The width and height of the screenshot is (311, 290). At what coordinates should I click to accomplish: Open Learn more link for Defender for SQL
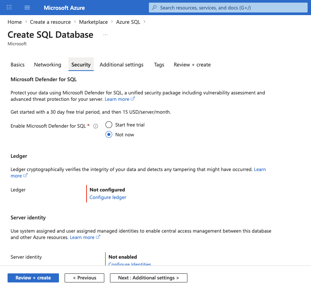(117, 99)
